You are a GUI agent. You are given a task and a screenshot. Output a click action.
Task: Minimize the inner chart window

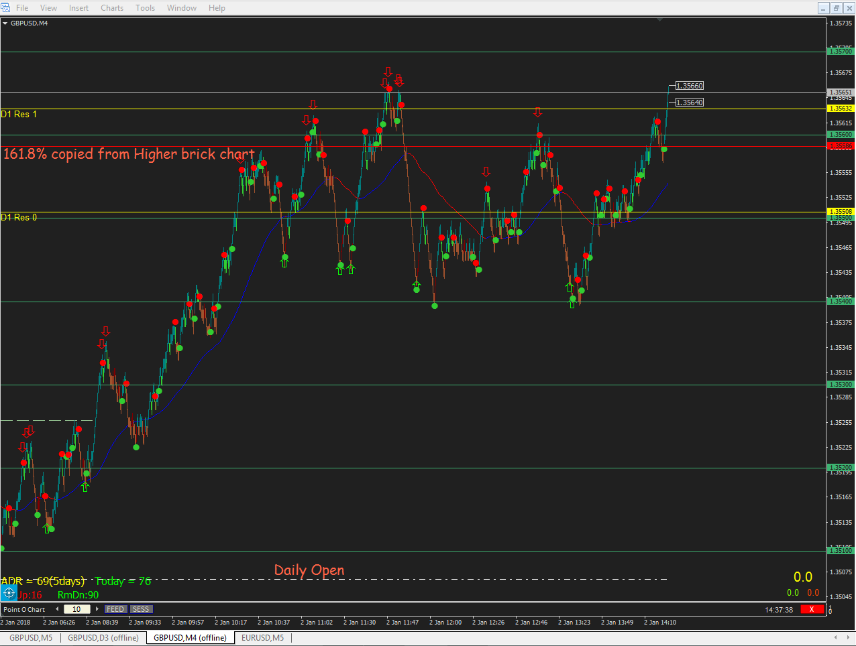pos(824,8)
